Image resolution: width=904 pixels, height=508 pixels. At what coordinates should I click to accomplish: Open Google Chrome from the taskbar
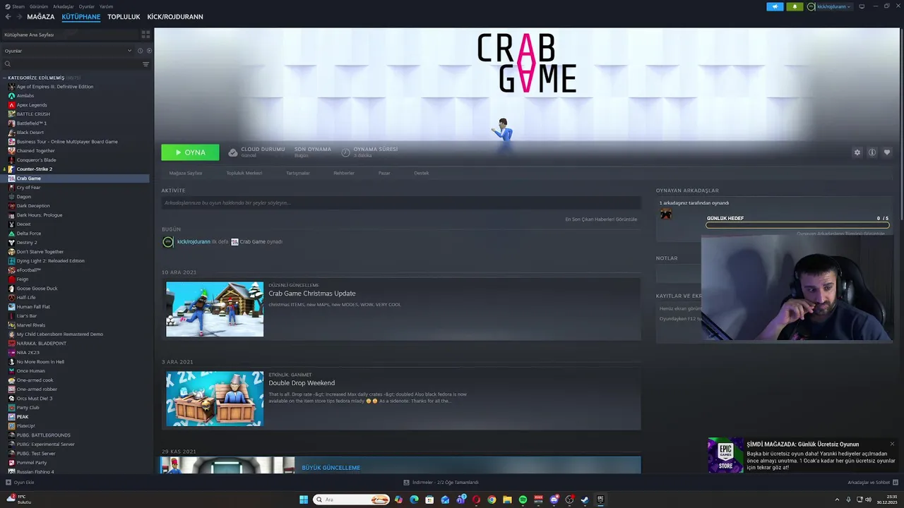(492, 500)
